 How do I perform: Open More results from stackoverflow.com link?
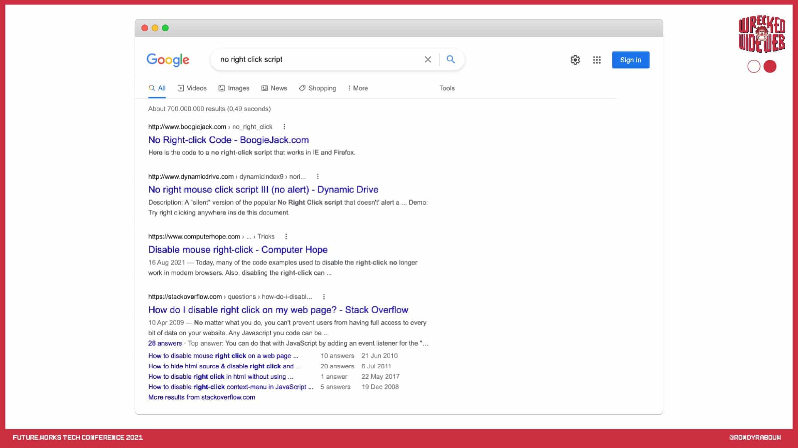point(202,397)
